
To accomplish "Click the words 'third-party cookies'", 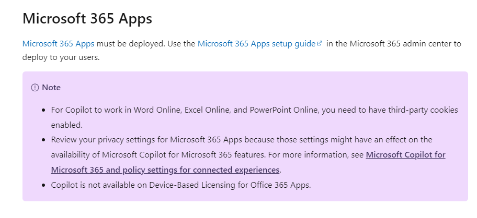I will pyautogui.click(x=413, y=110).
